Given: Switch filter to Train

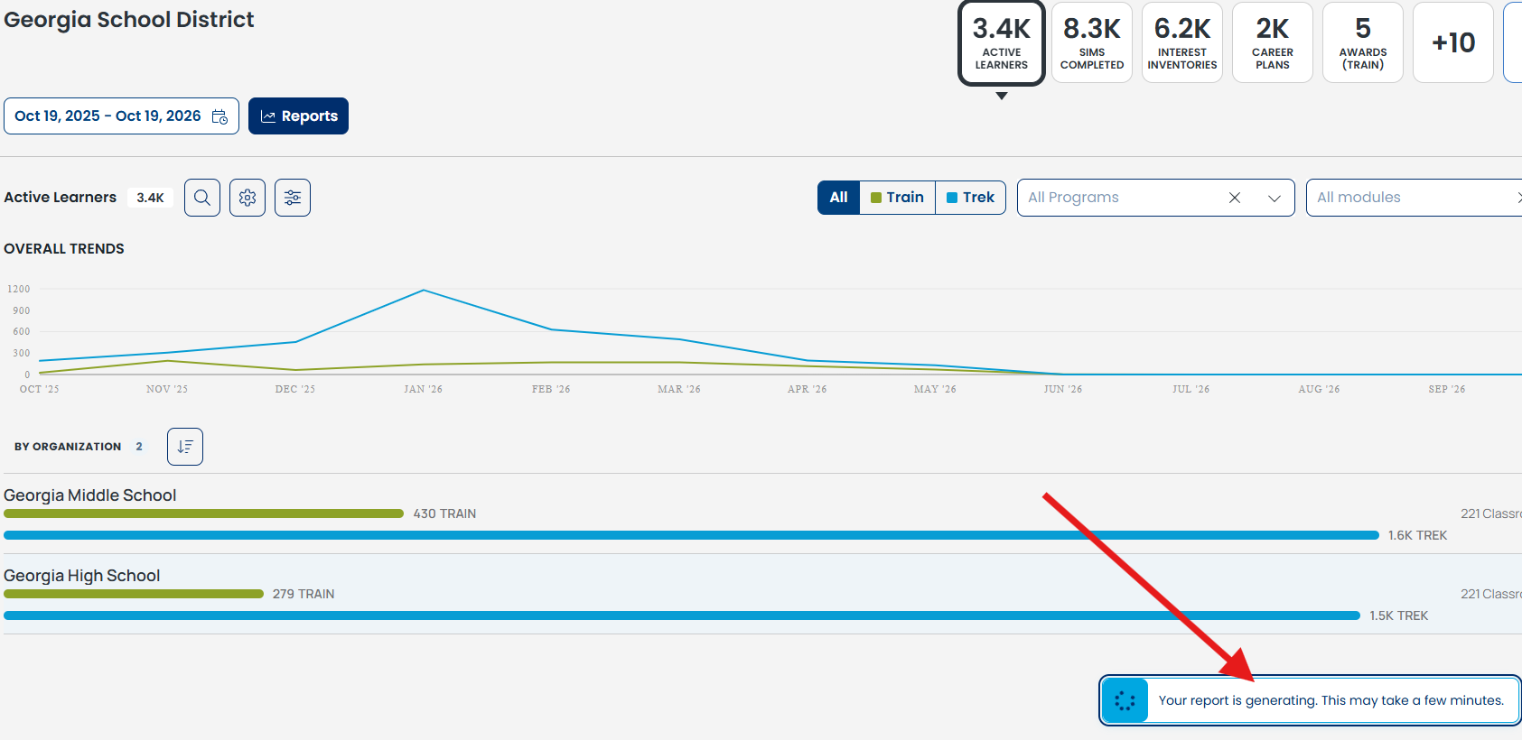Looking at the screenshot, I should tap(897, 198).
